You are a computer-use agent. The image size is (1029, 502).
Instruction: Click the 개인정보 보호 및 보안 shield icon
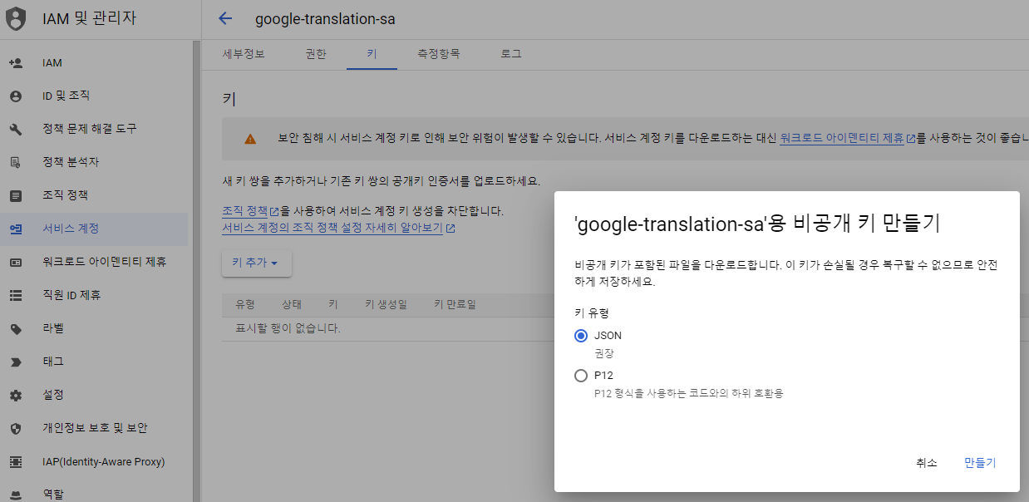[15, 428]
